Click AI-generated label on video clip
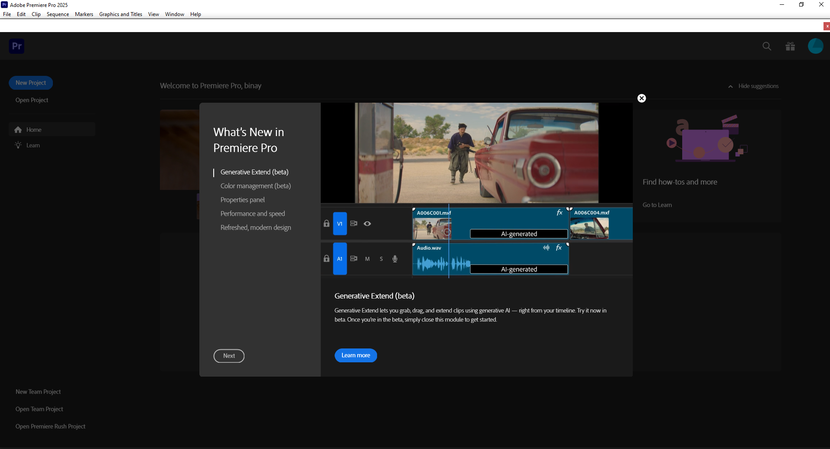Screen dimensions: 830x449 tap(519, 234)
